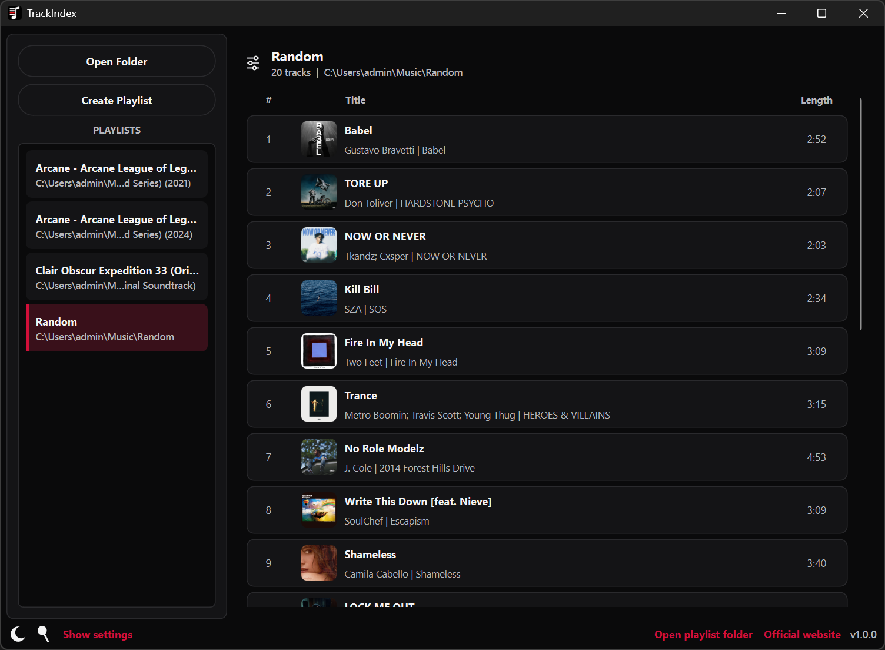Click the Babel album cover thumbnail
The height and width of the screenshot is (650, 885).
tap(319, 139)
